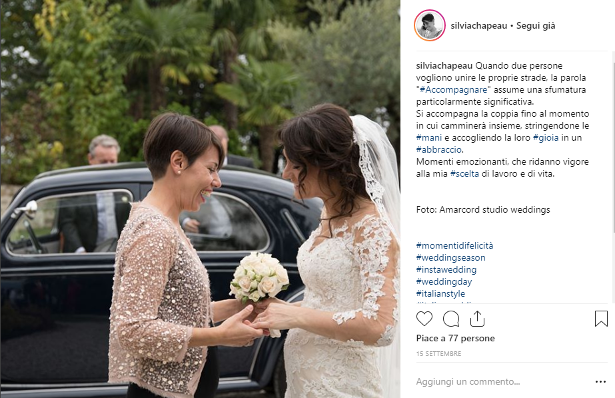The image size is (615, 398).
Task: Like the post with the heart icon
Action: 424,319
